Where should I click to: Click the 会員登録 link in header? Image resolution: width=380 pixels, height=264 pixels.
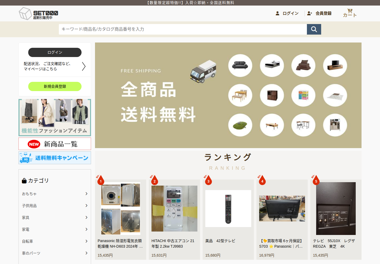[324, 13]
